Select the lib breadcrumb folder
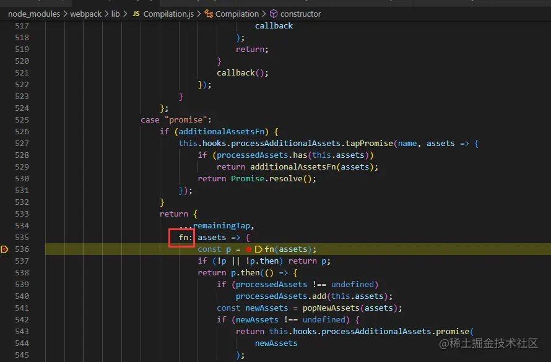The height and width of the screenshot is (362, 551). [115, 14]
